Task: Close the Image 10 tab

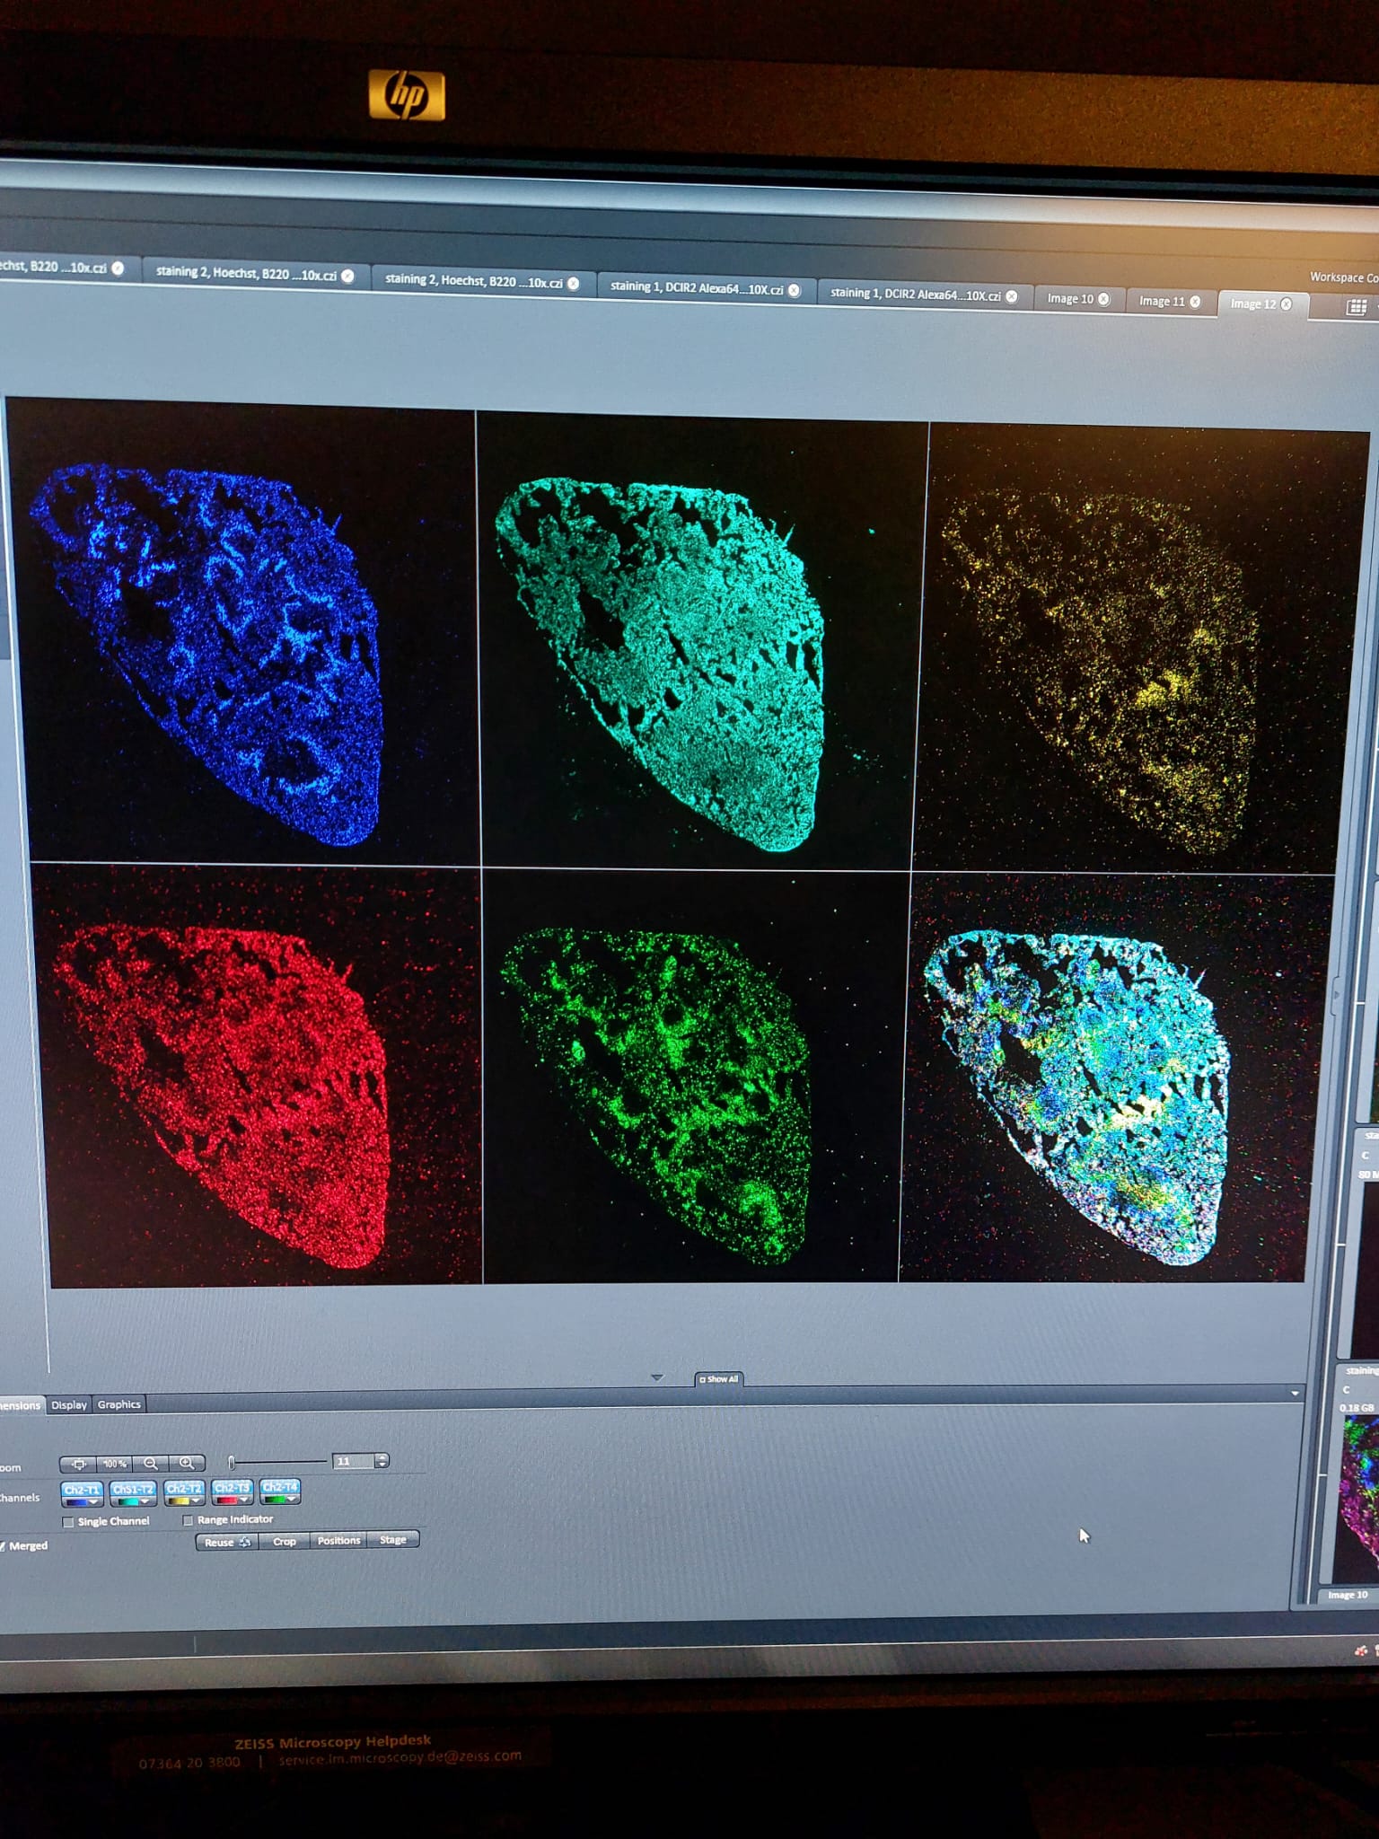Action: 1103,299
